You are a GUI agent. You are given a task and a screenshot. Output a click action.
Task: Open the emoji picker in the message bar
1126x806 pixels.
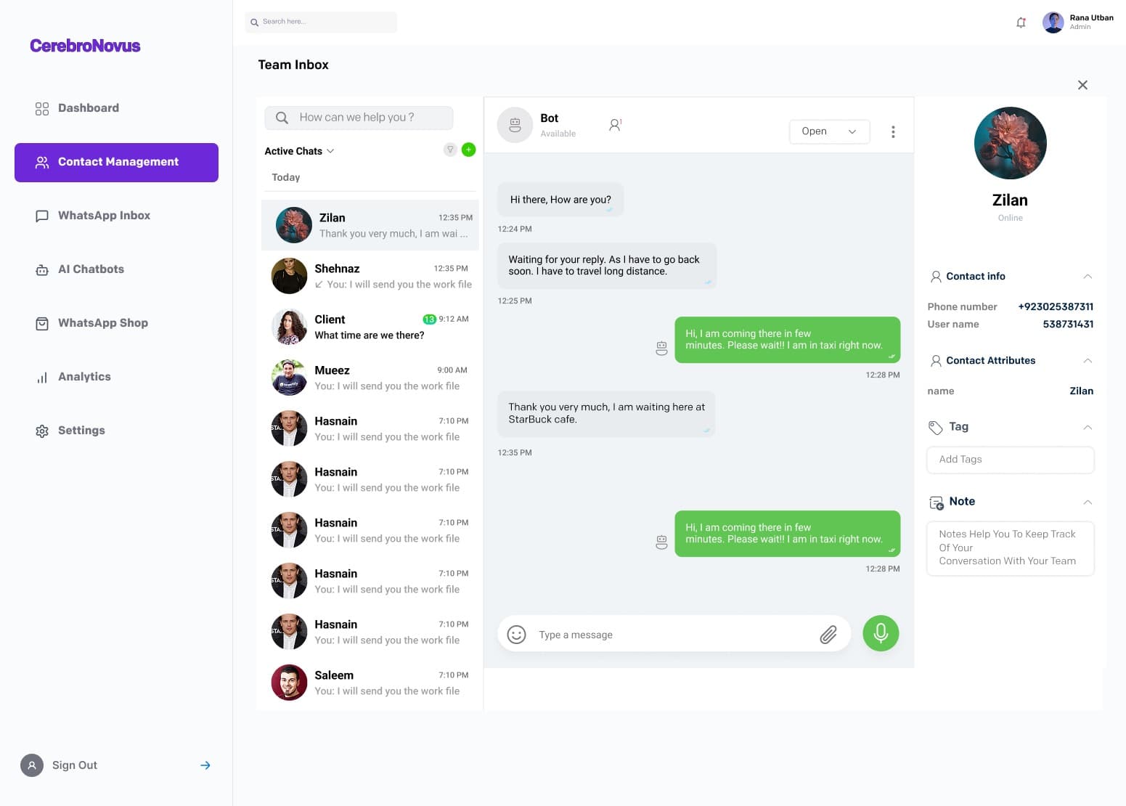pyautogui.click(x=516, y=634)
